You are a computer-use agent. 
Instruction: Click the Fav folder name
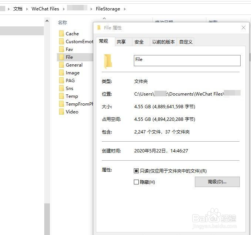[69, 49]
